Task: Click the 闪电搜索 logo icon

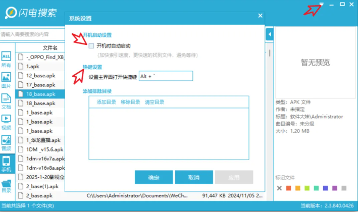Action: click(x=11, y=13)
